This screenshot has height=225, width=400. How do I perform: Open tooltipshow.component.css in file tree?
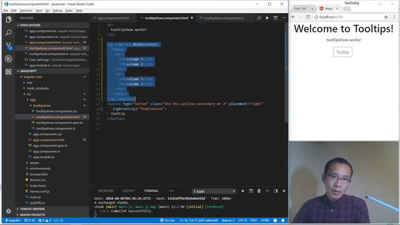coord(56,111)
